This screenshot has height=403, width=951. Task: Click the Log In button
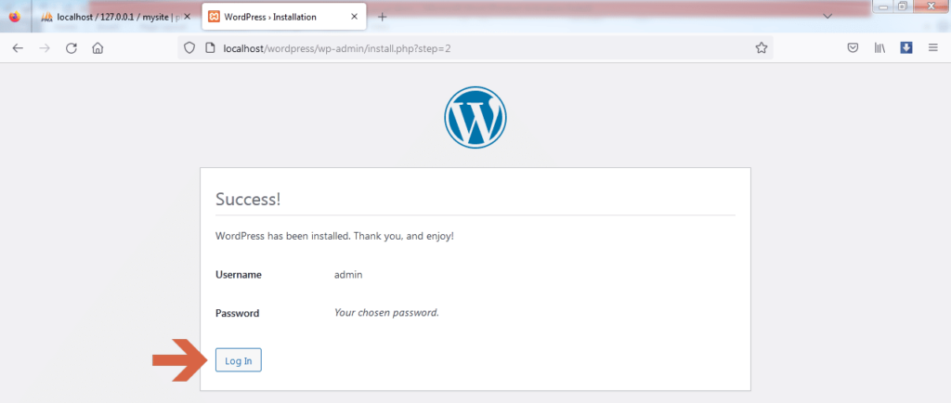pyautogui.click(x=239, y=360)
